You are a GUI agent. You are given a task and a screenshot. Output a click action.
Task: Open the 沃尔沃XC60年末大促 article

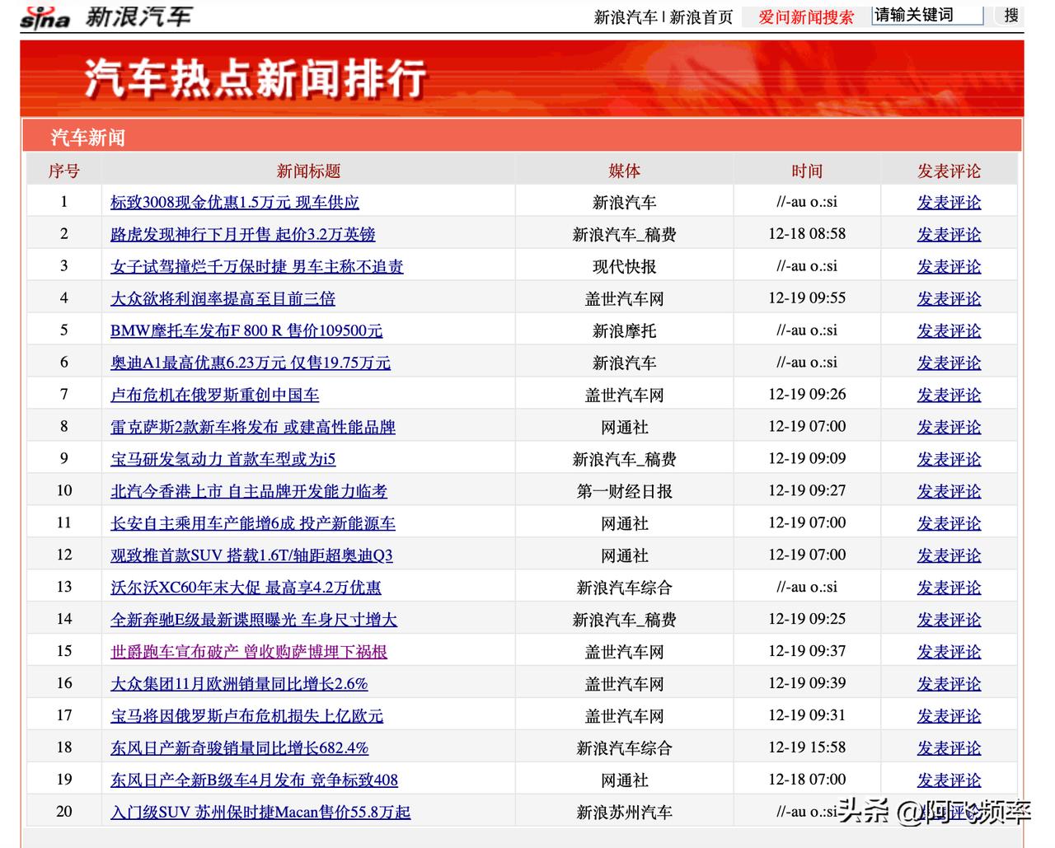click(248, 587)
